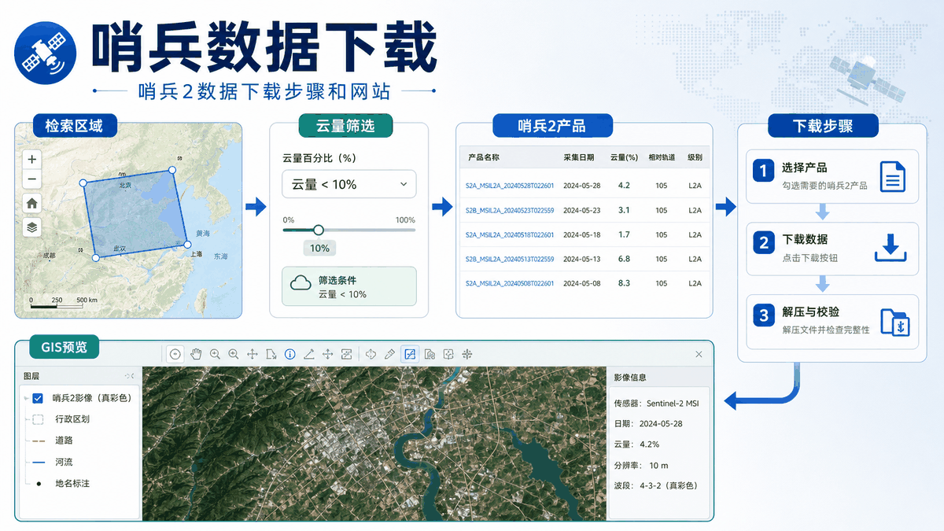Click the 筛选条件 summary box
944x531 pixels.
coord(349,286)
